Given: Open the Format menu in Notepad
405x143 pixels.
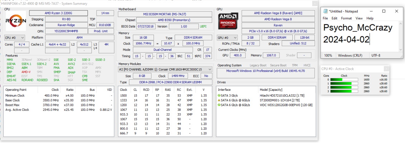Looking at the screenshot, I should (347, 18).
